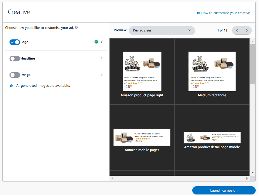Expand the Logo settings with its chevron

click(102, 42)
